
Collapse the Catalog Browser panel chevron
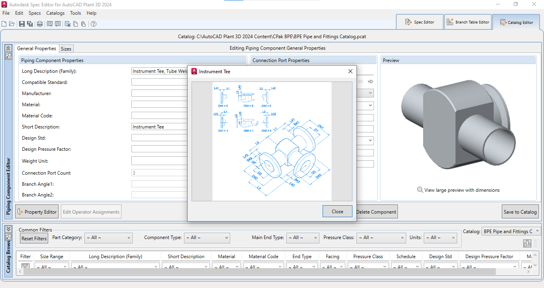click(8, 229)
